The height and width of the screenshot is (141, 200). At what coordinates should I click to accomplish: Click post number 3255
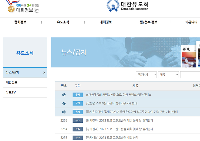pos(64,120)
